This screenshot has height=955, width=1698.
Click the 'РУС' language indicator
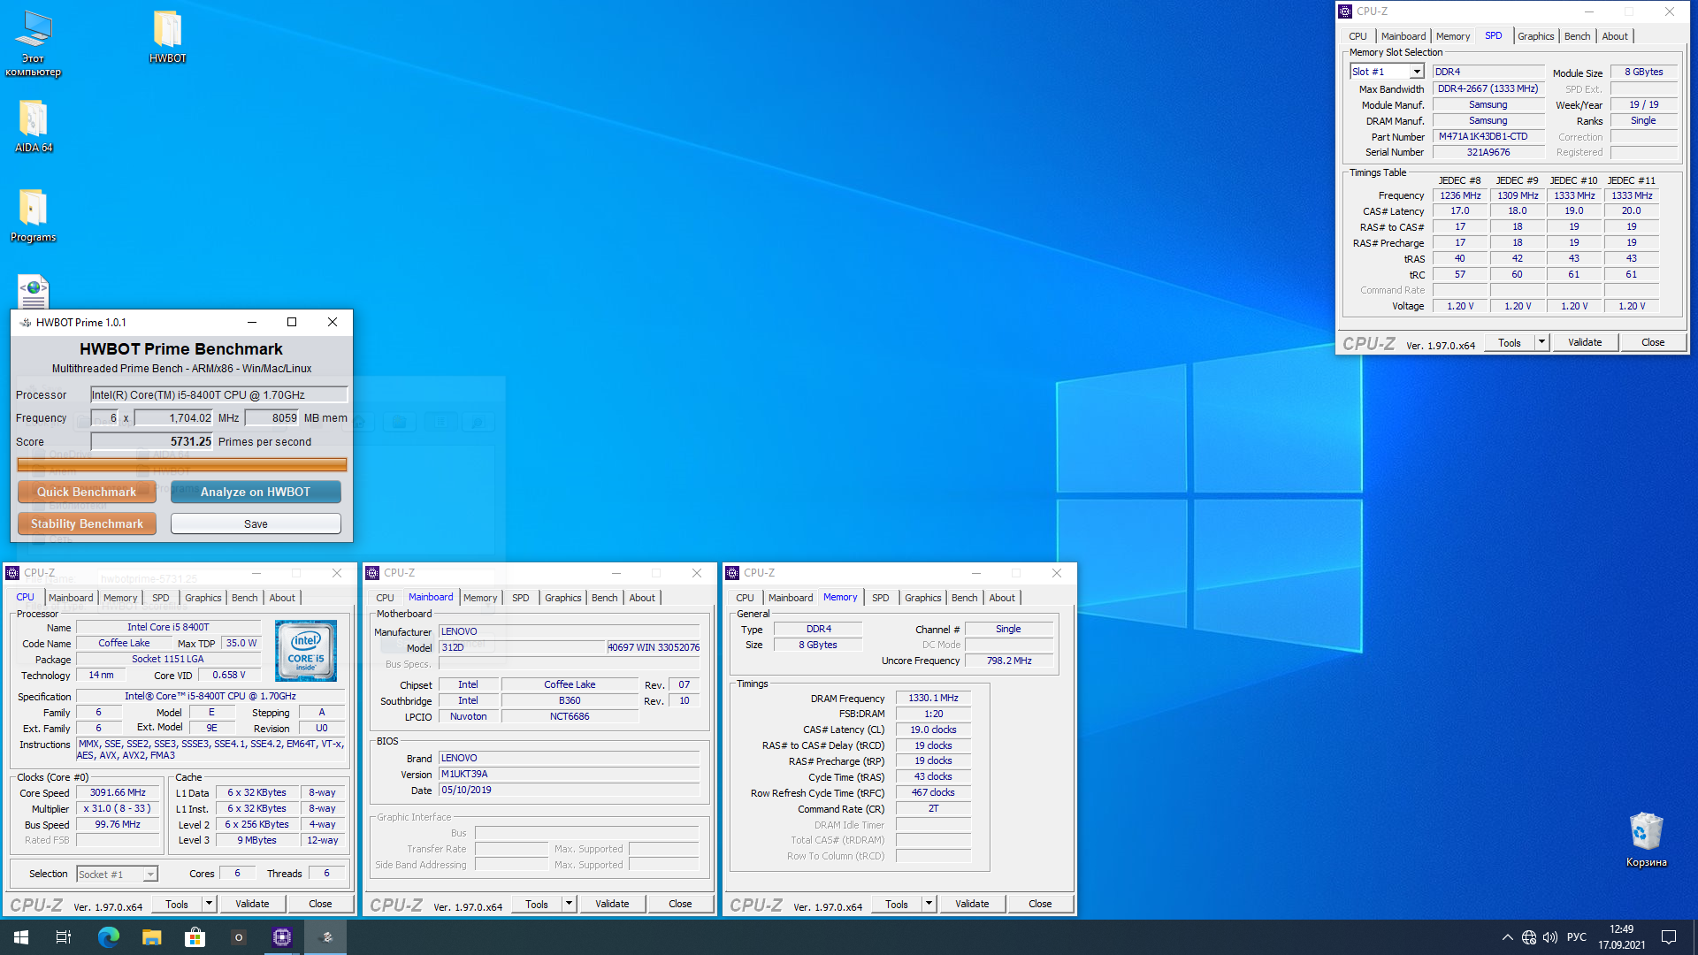[1577, 937]
